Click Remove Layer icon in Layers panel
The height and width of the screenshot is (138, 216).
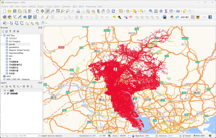[31, 87]
